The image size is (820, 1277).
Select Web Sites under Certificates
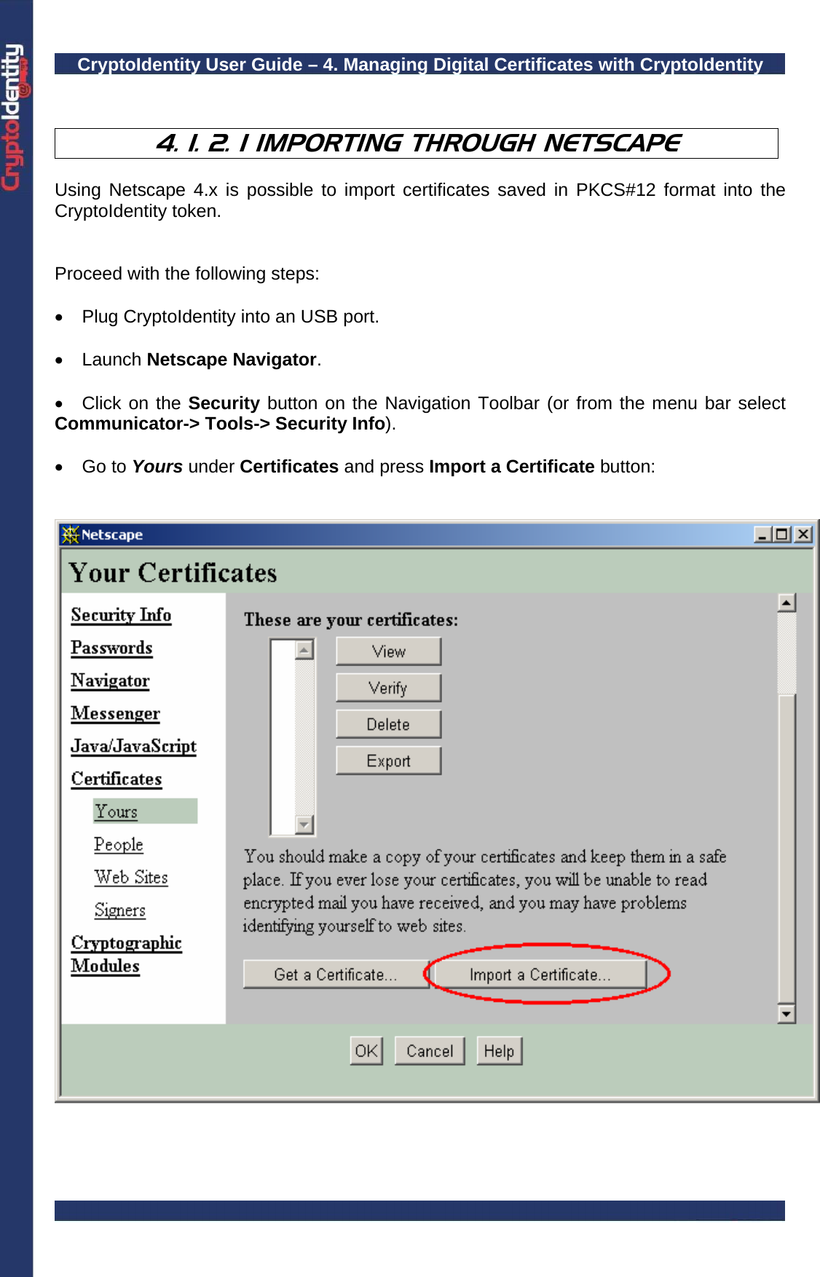click(131, 877)
